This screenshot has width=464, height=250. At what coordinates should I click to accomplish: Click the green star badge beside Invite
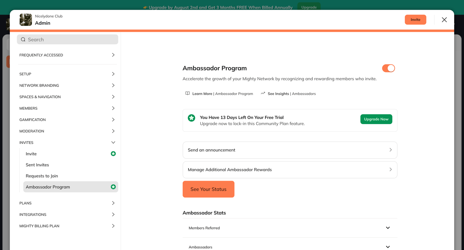click(113, 154)
